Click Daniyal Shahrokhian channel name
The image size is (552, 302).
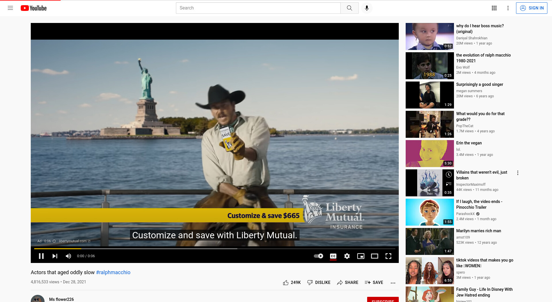[x=471, y=38]
